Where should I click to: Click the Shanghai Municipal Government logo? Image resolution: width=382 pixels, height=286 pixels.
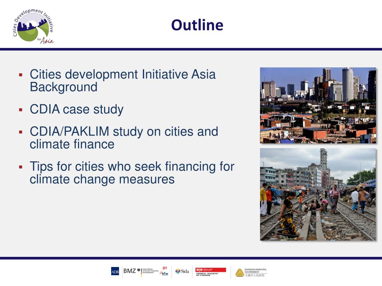(251, 272)
